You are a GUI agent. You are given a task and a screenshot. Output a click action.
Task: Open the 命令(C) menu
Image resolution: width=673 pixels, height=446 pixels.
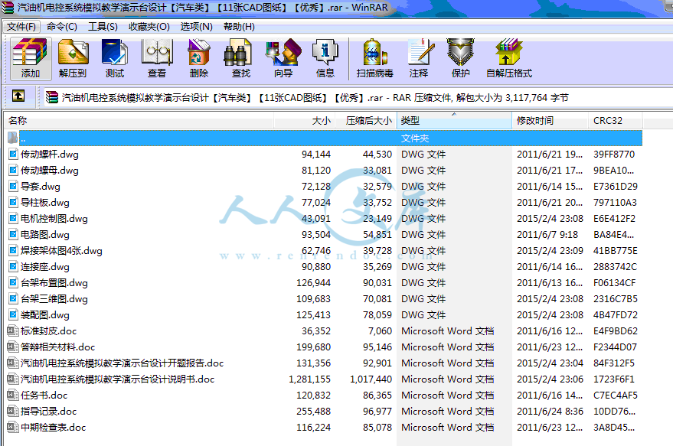62,27
